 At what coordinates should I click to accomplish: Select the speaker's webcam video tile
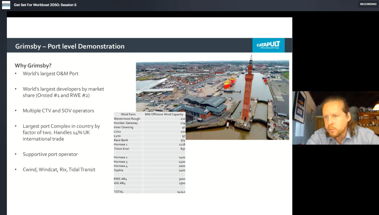[335, 118]
